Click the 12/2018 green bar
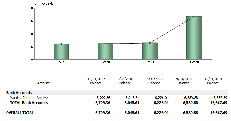 194,38
